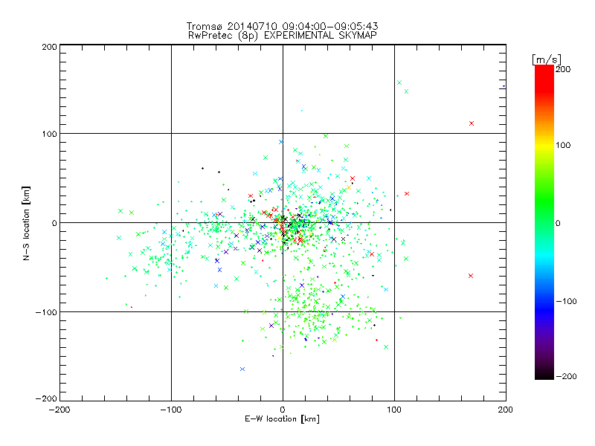Screen dimensions: 595x446
Task: Click the plot title 'Tromsø 20140710 09:04:00-09:05:43'
Action: (x=282, y=26)
